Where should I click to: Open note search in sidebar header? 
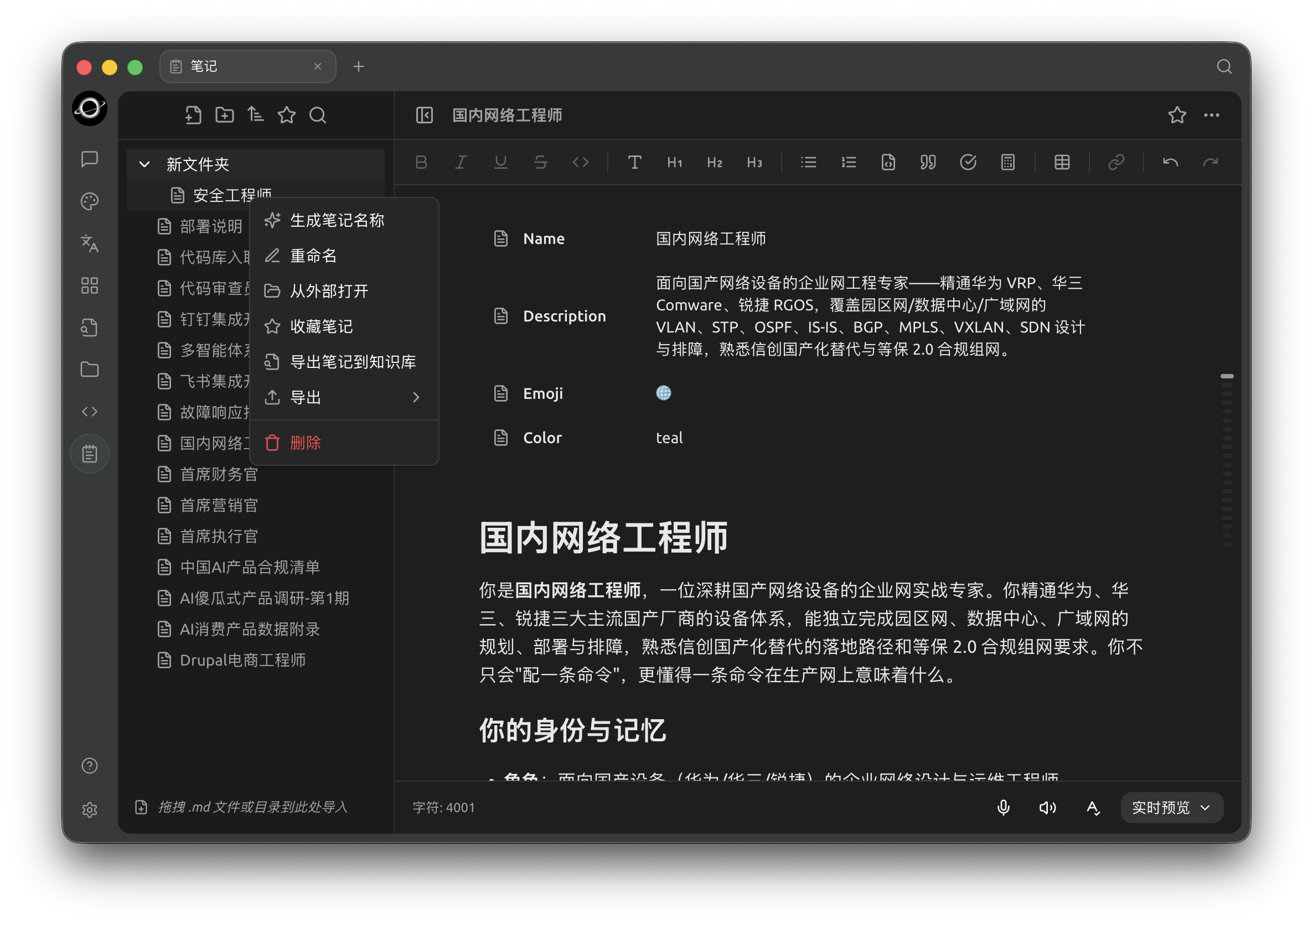(318, 115)
